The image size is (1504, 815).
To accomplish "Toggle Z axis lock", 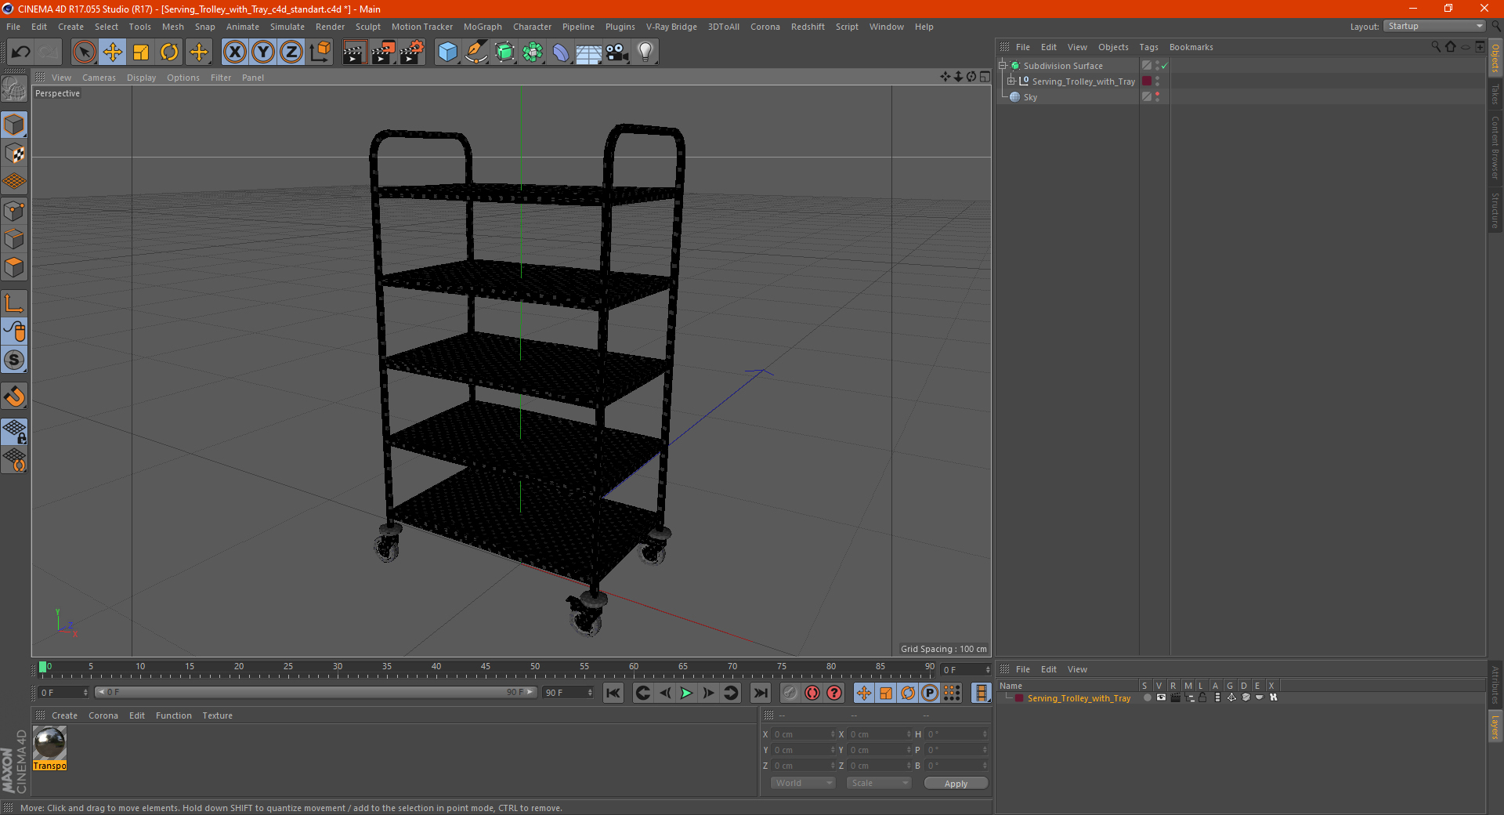I will click(x=291, y=53).
